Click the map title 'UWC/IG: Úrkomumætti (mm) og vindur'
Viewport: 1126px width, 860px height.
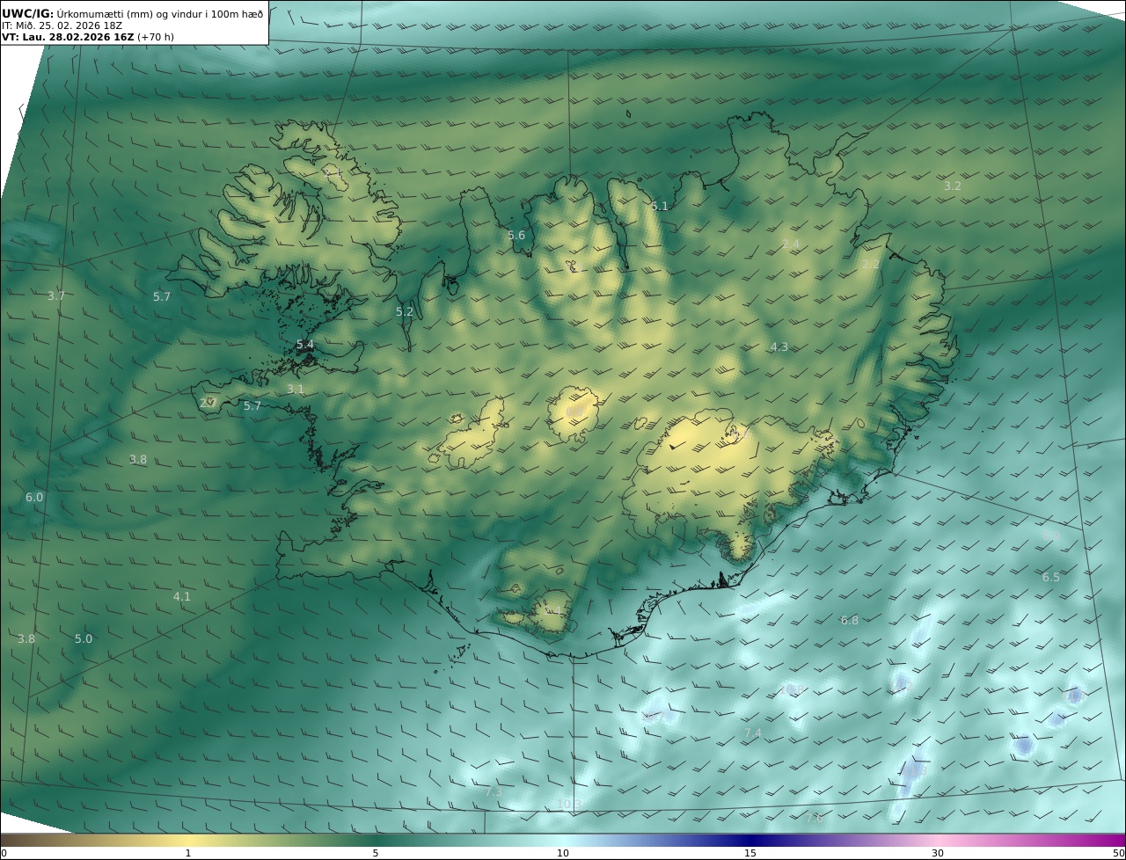[132, 13]
